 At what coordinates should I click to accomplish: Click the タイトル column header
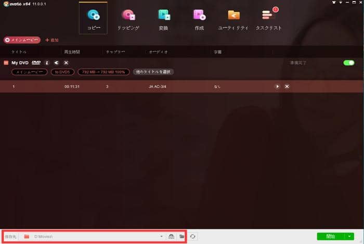[19, 52]
